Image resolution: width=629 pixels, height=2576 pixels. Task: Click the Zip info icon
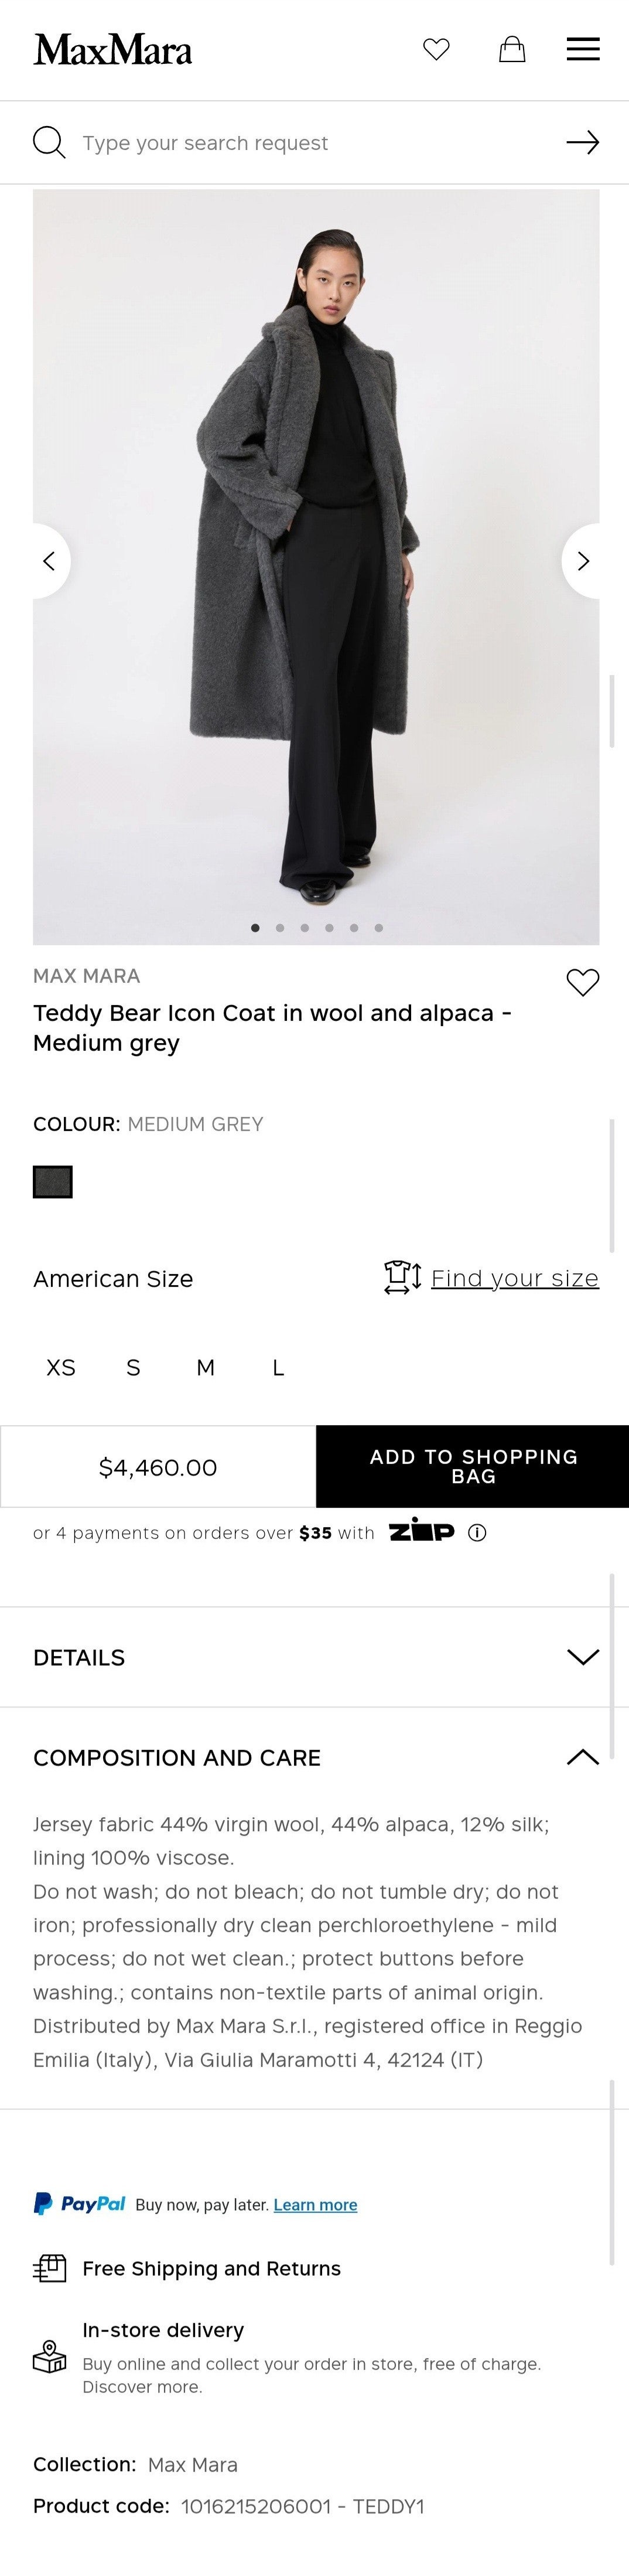click(x=478, y=1532)
